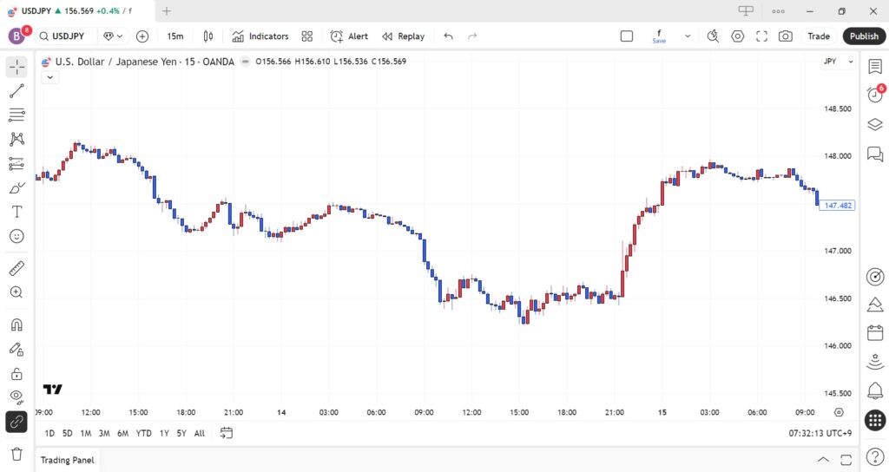This screenshot has height=472, width=889.
Task: Collapse the chart legend chevron
Action: (x=49, y=77)
